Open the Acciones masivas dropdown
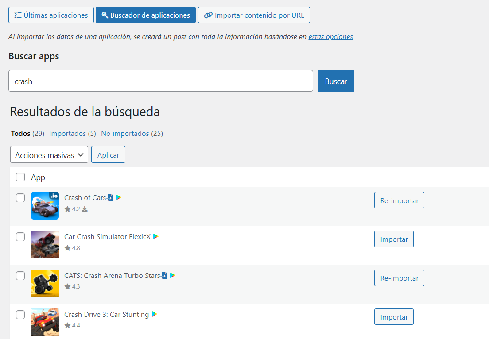The width and height of the screenshot is (489, 339). coord(49,155)
